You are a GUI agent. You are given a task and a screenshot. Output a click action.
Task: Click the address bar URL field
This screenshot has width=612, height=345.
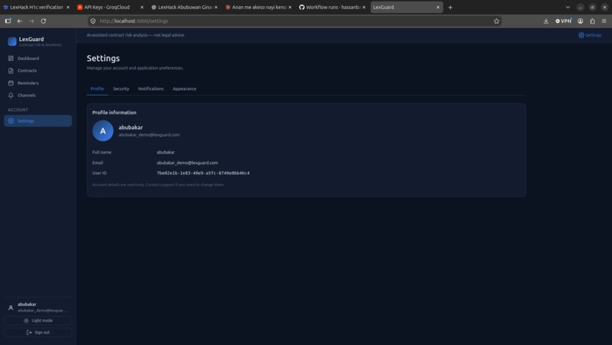(293, 21)
